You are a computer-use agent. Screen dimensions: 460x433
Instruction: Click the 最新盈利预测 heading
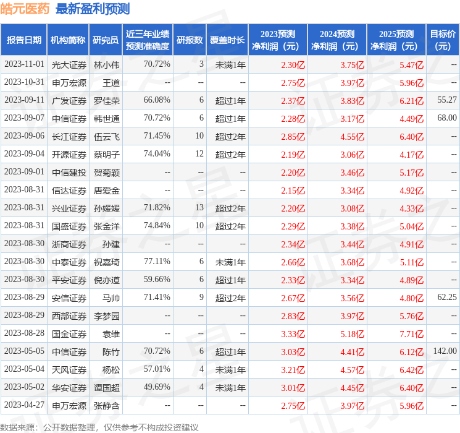(93, 9)
